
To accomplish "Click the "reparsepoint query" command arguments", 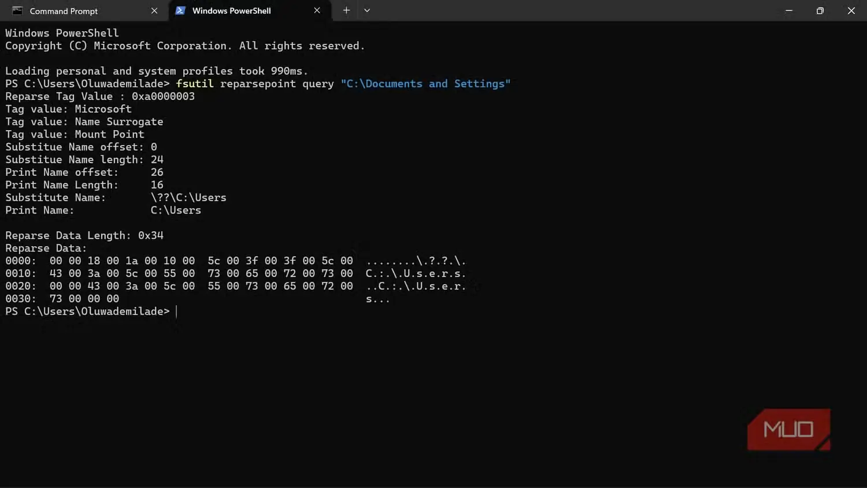I will tap(277, 84).
